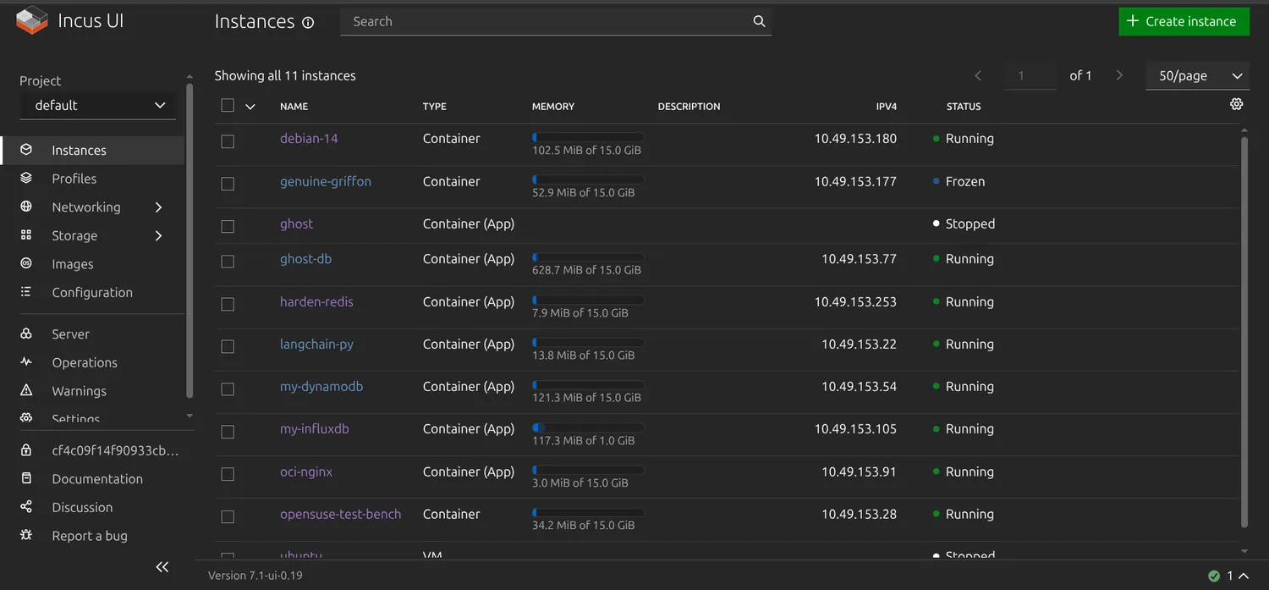Sort by the NAME column header

pyautogui.click(x=294, y=107)
